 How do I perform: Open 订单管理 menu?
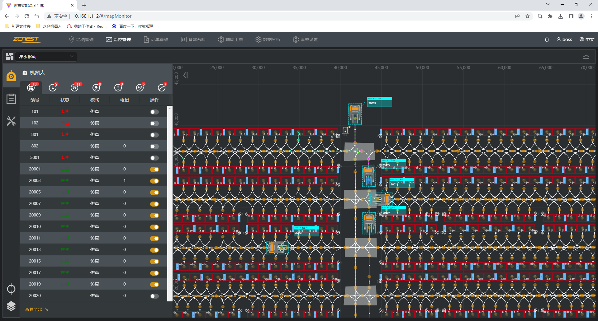click(x=156, y=40)
